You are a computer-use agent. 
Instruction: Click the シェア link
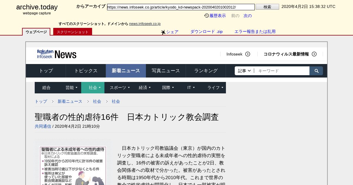[172, 32]
